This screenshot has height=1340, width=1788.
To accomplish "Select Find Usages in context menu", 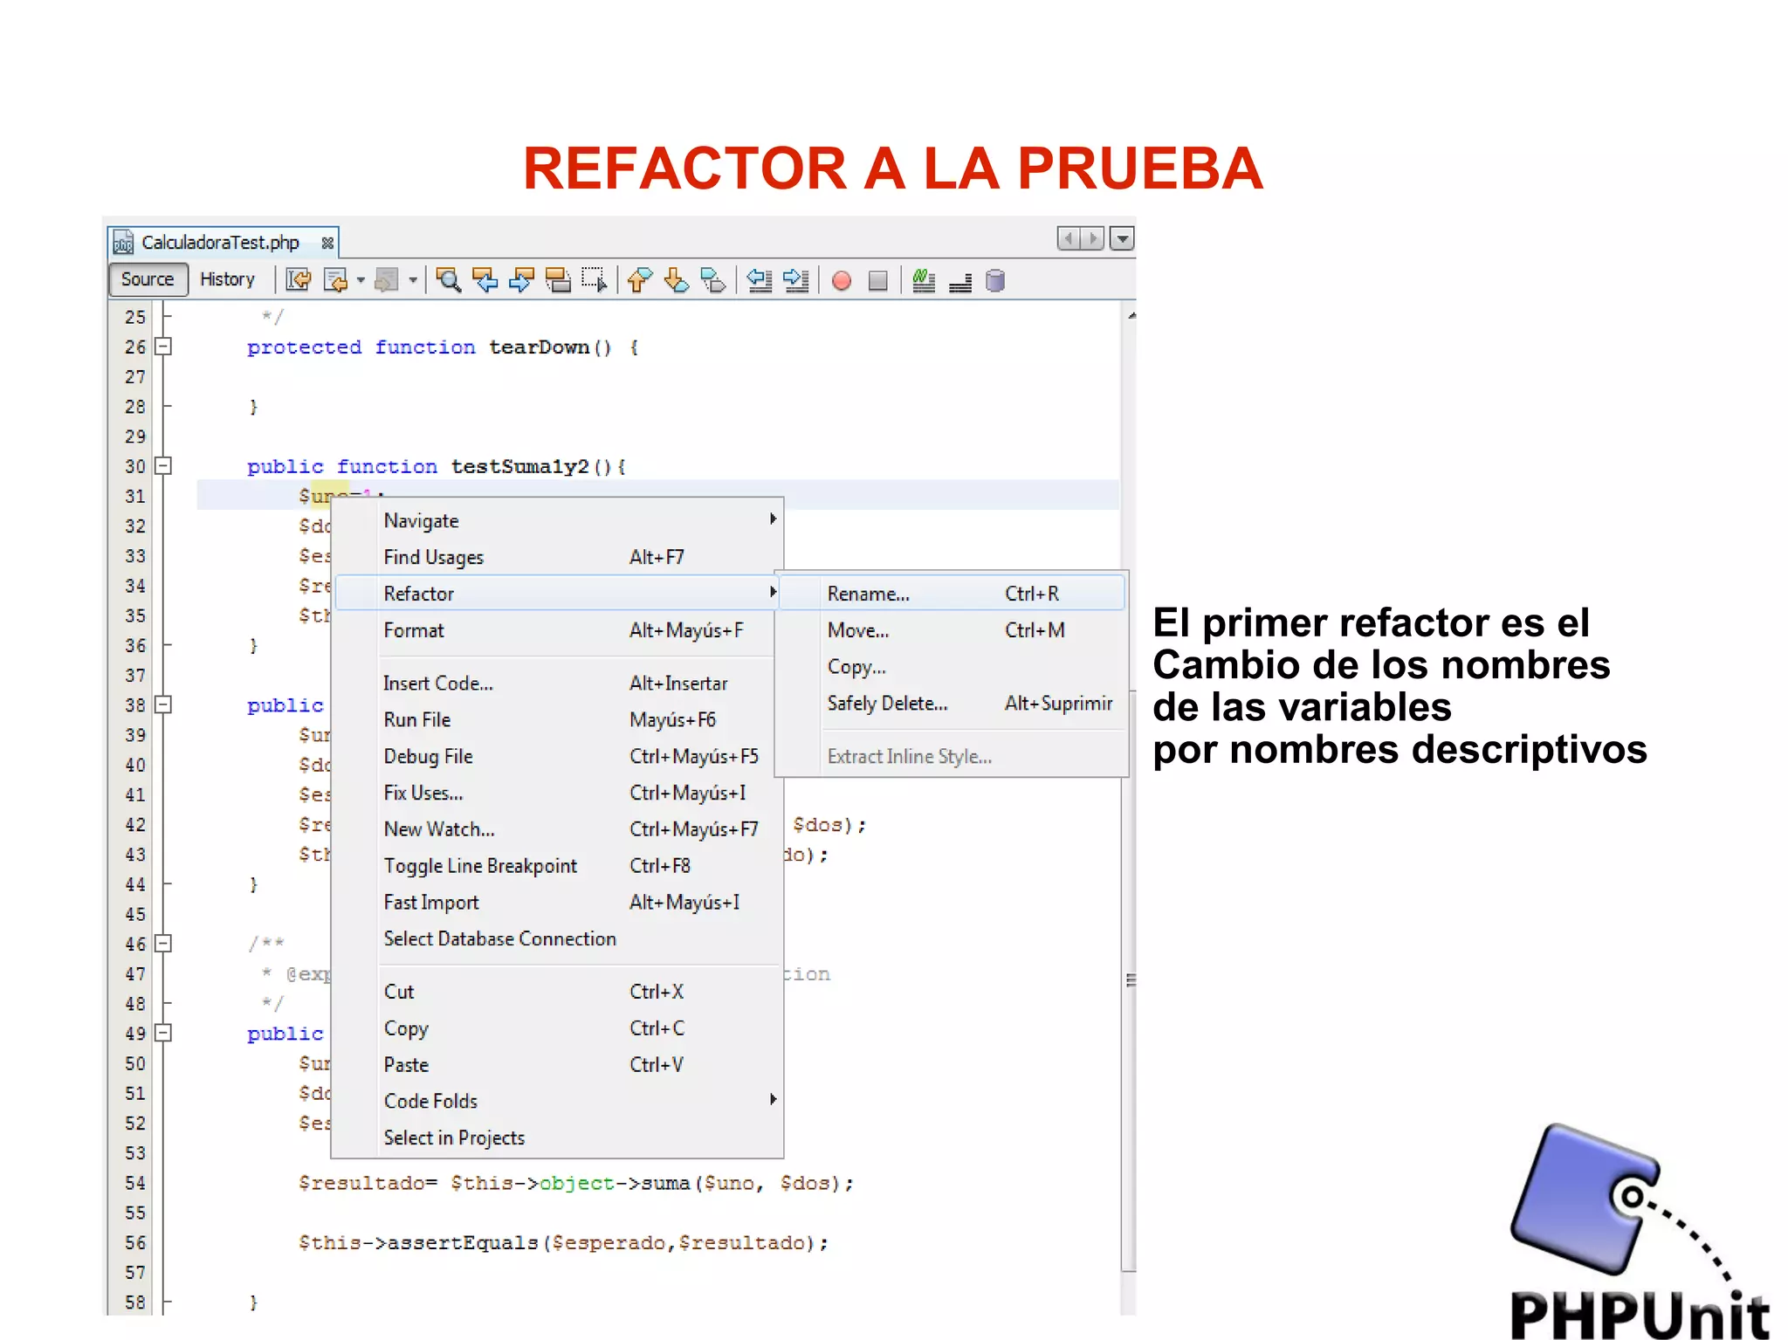I will click(x=559, y=557).
